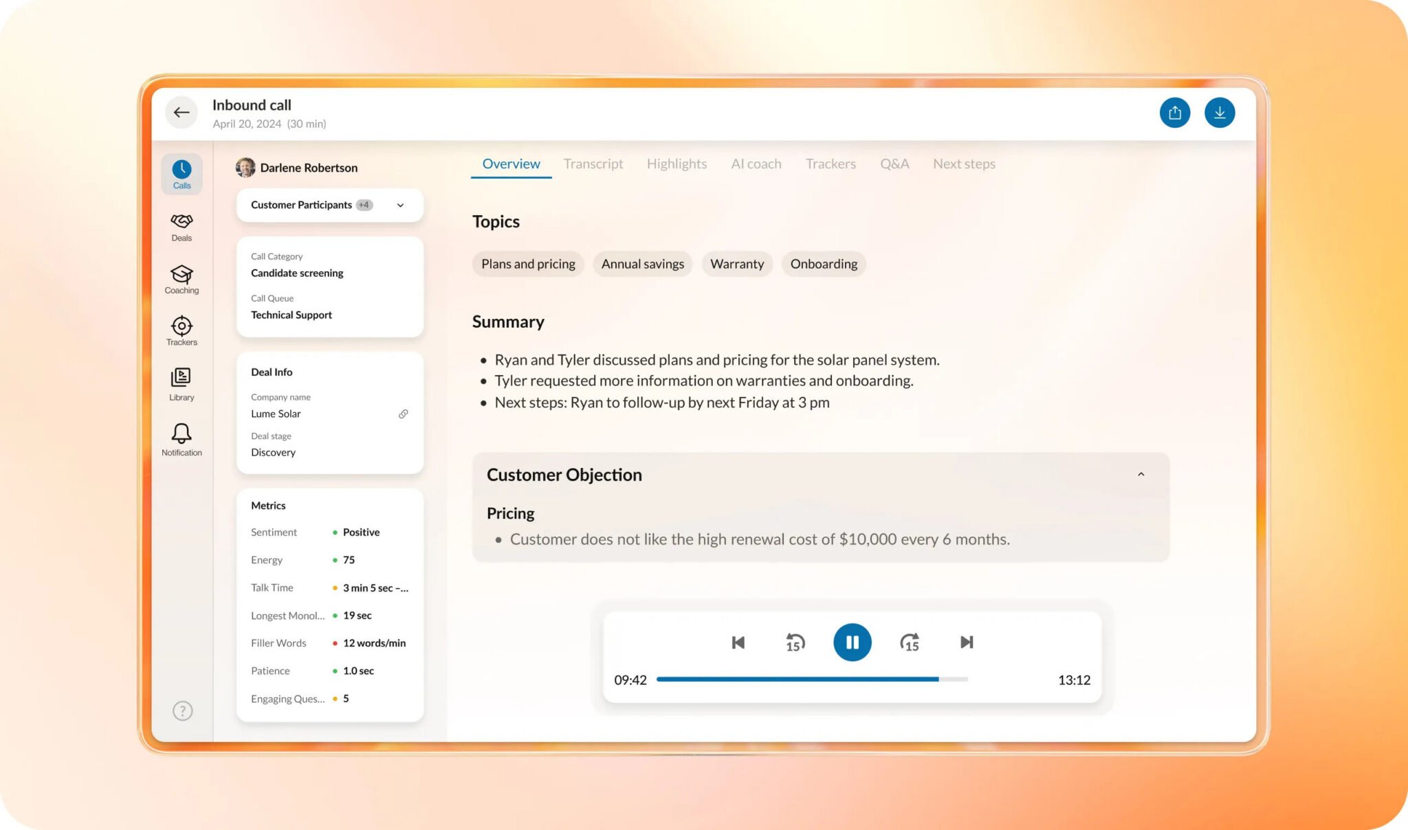Screen dimensions: 1408x830
Task: Open the Coaching section
Action: pos(181,278)
